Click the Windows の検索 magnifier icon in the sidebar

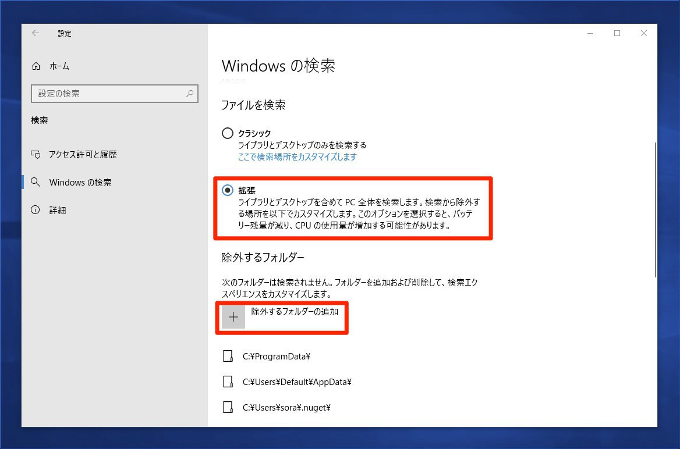pos(36,182)
